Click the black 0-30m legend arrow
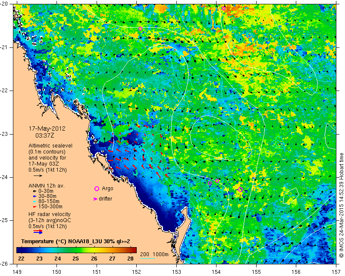This screenshot has width=345, height=276. [x=34, y=191]
